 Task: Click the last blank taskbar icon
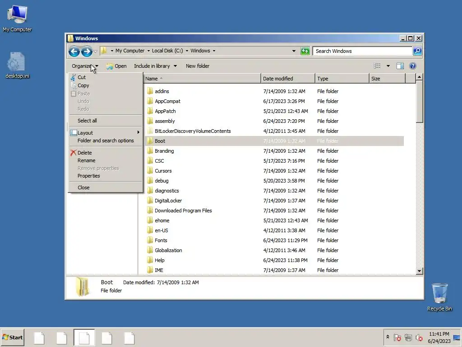129,338
